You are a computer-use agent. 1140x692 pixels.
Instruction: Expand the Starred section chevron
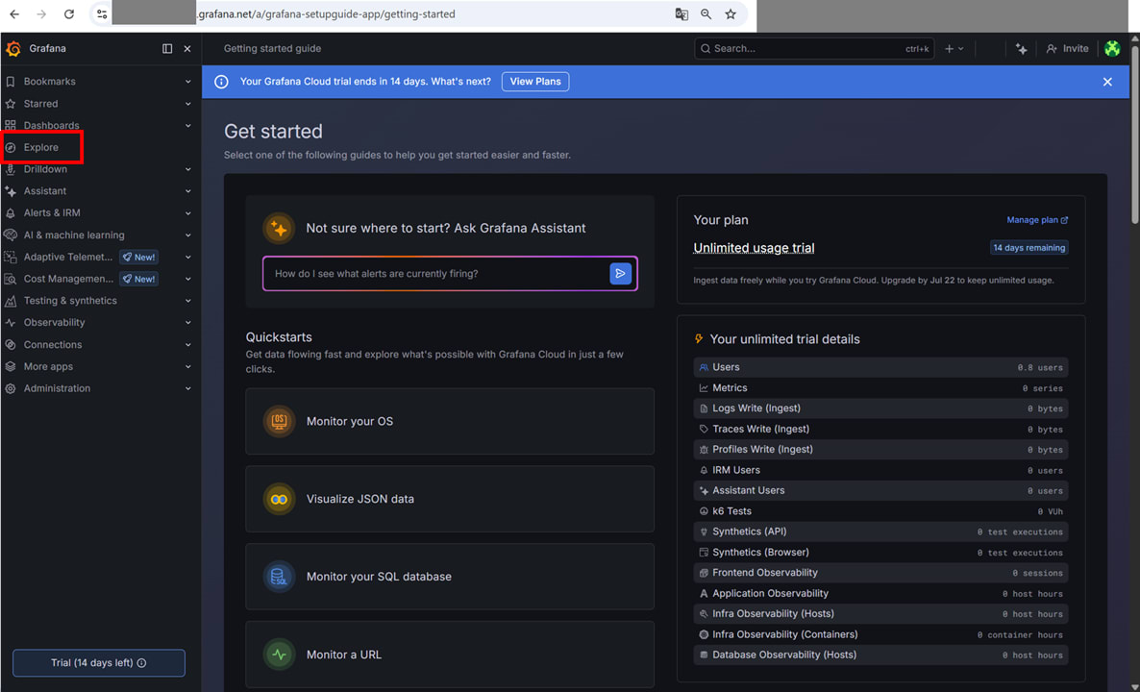click(188, 103)
